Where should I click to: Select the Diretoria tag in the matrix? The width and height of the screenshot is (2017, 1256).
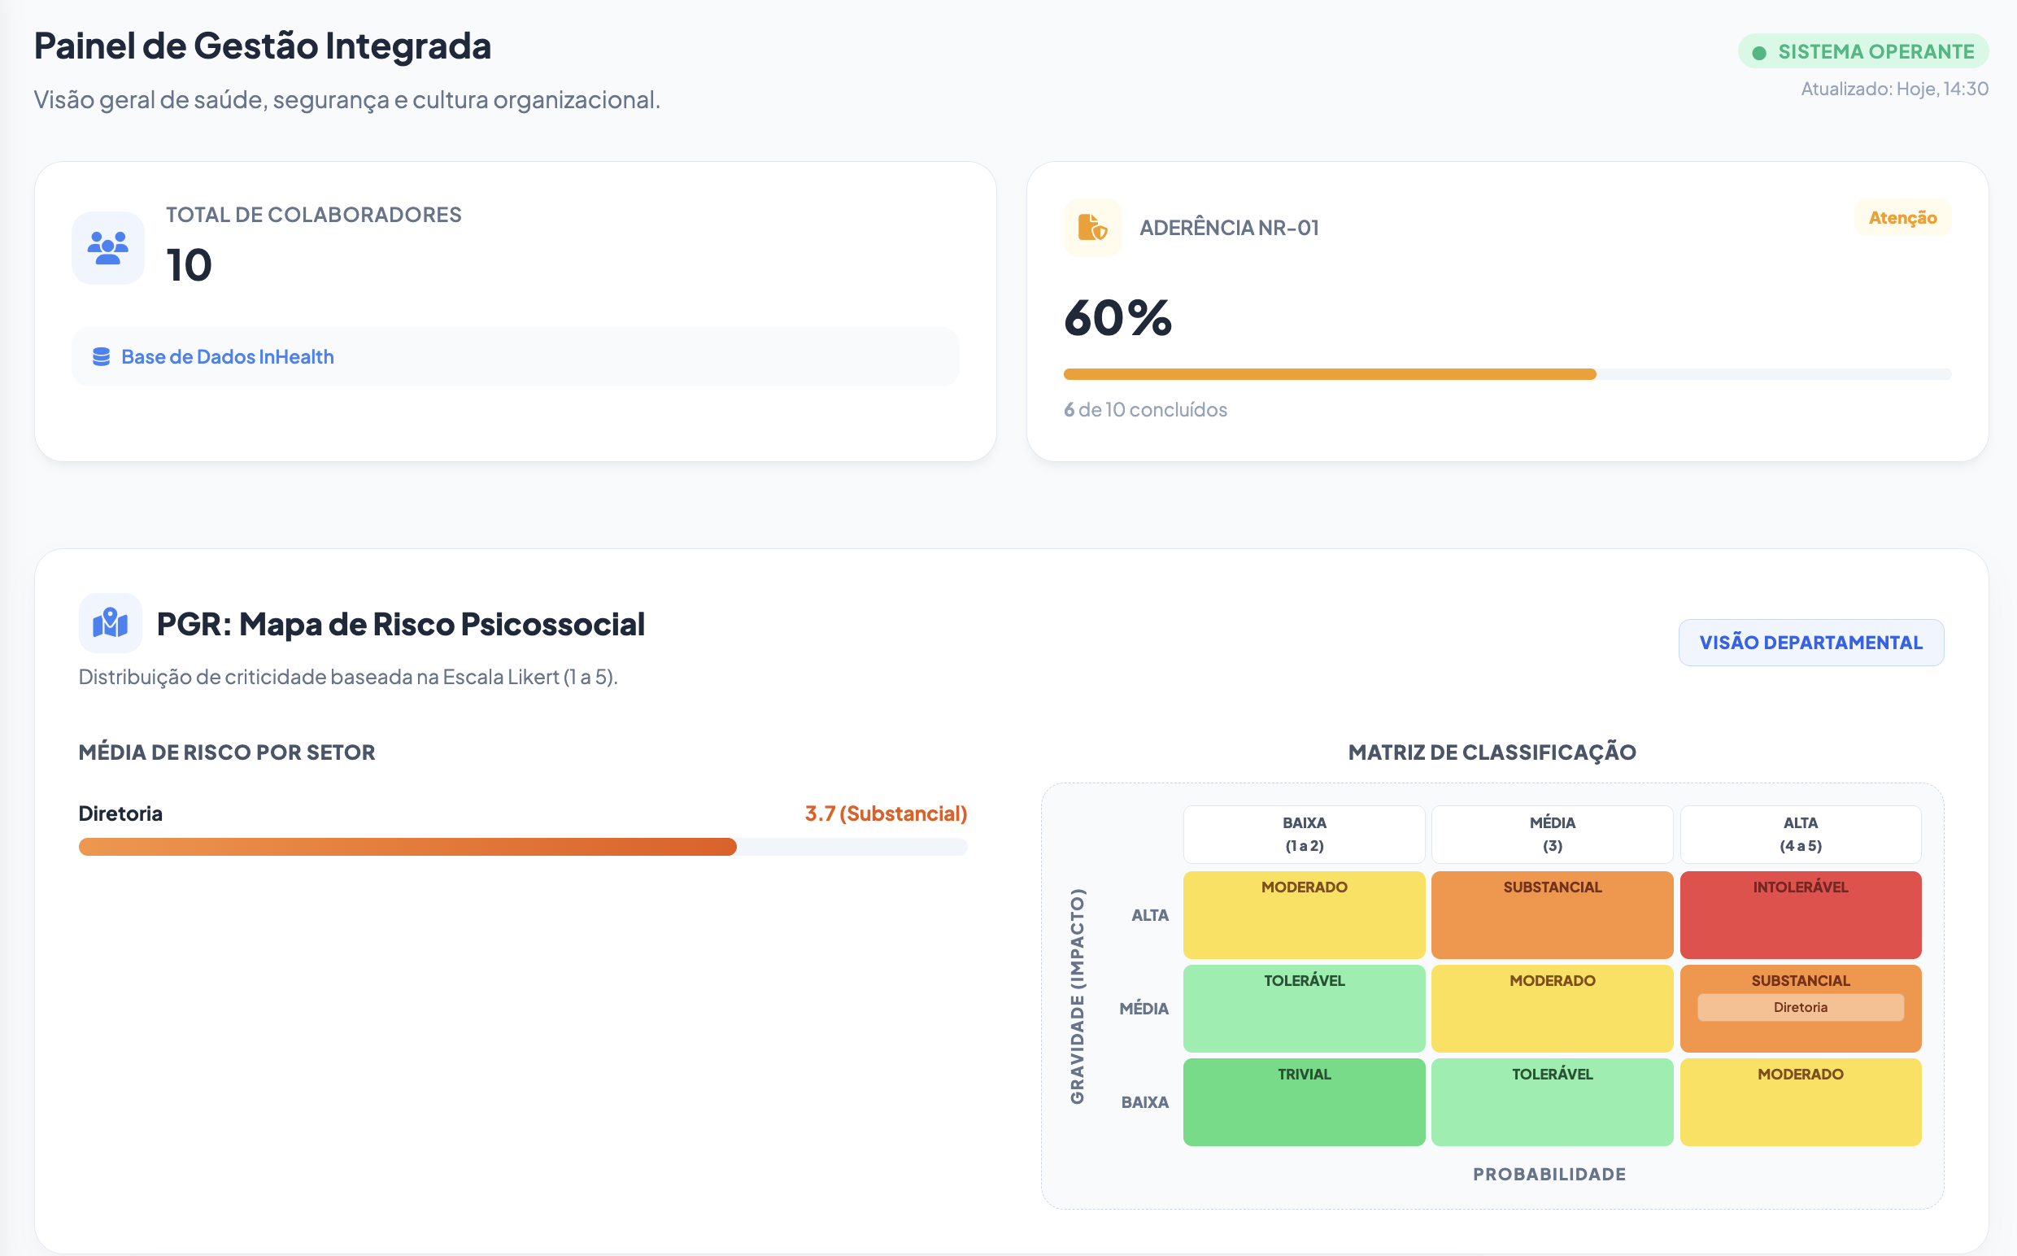tap(1799, 1008)
